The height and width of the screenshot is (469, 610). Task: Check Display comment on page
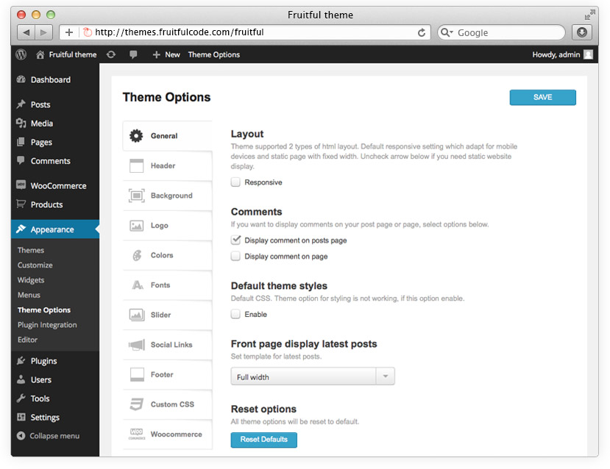(237, 256)
